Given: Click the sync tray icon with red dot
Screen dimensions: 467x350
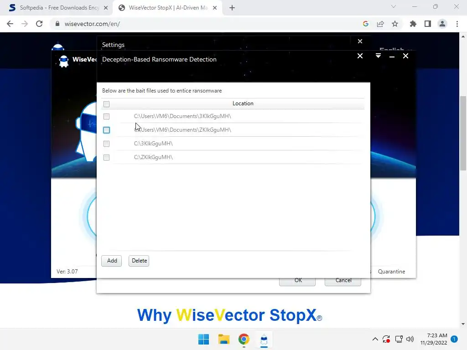Looking at the screenshot, I should pos(386,339).
